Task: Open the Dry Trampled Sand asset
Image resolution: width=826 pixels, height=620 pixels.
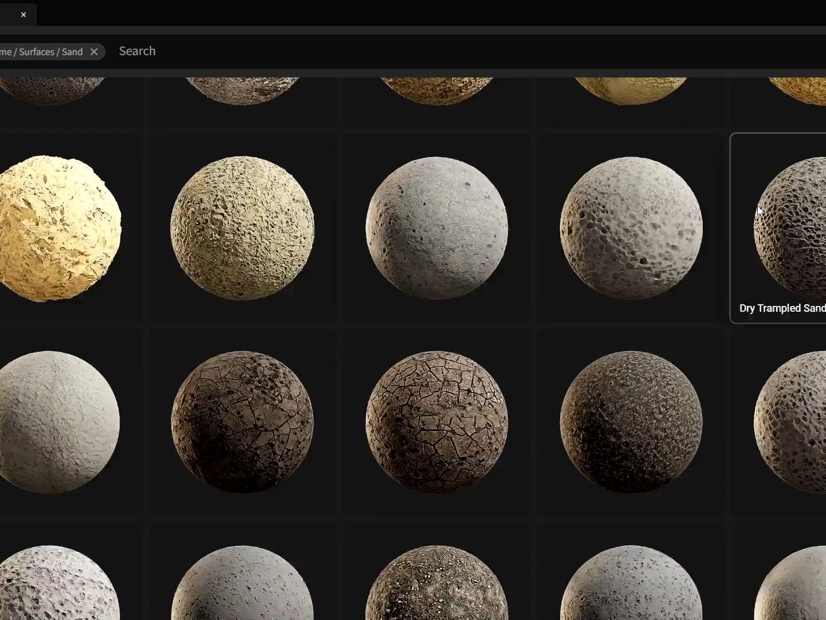Action: point(778,228)
